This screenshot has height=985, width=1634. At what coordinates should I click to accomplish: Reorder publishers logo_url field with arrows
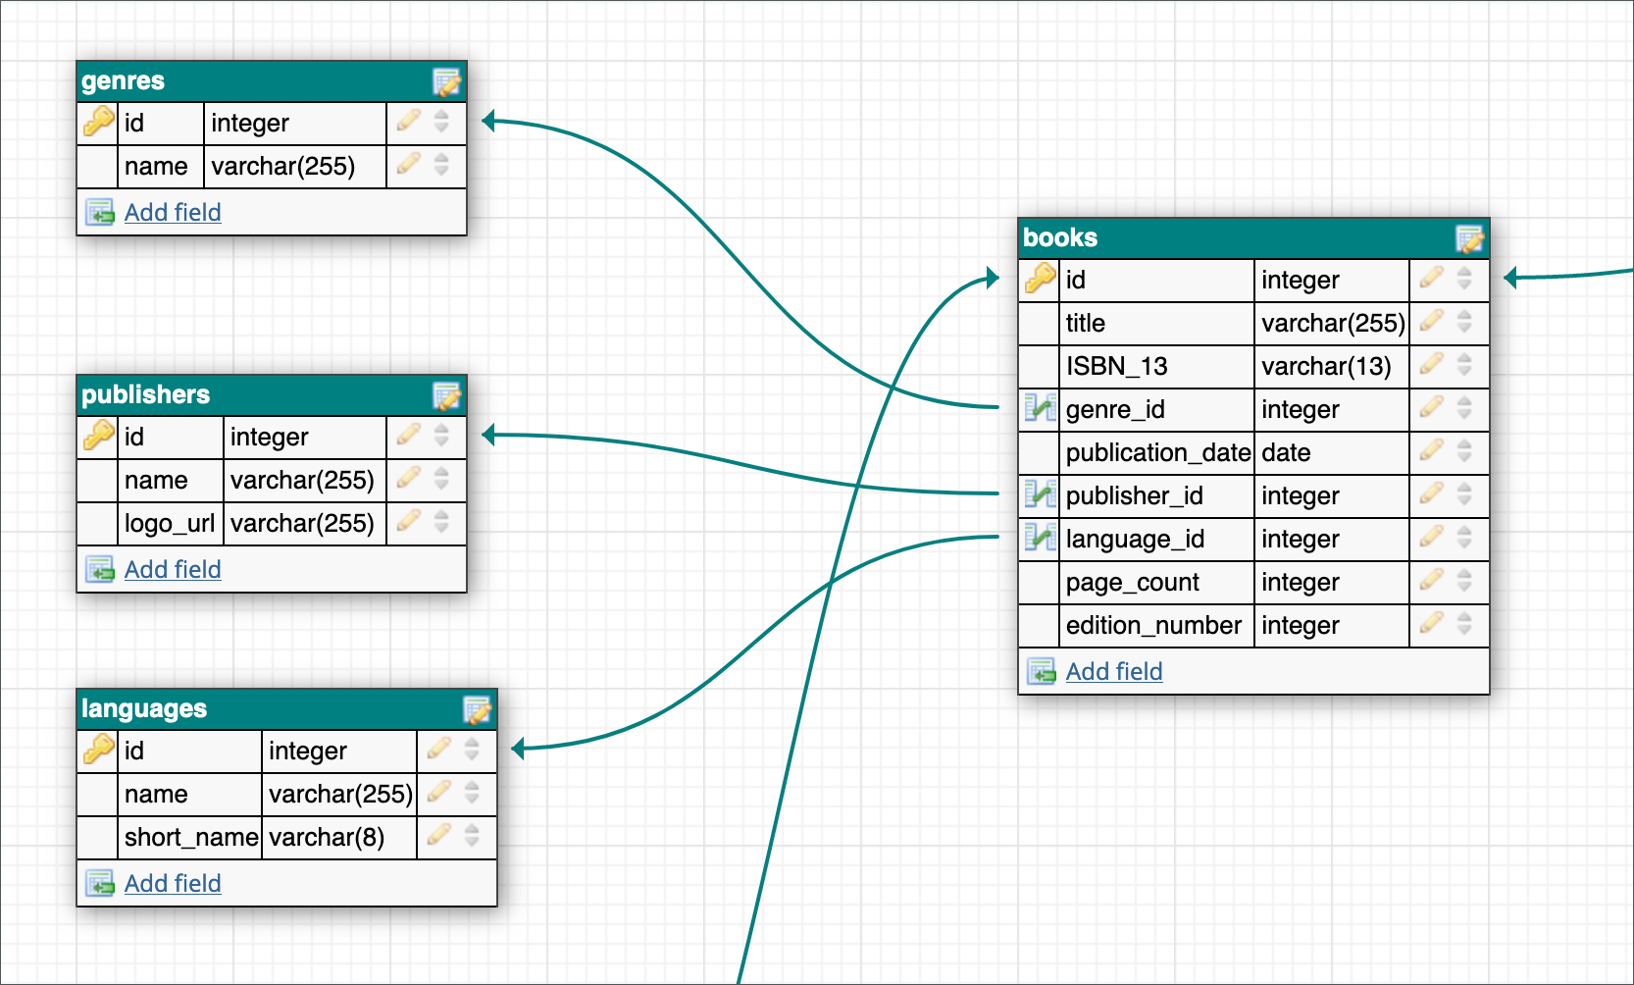441,522
